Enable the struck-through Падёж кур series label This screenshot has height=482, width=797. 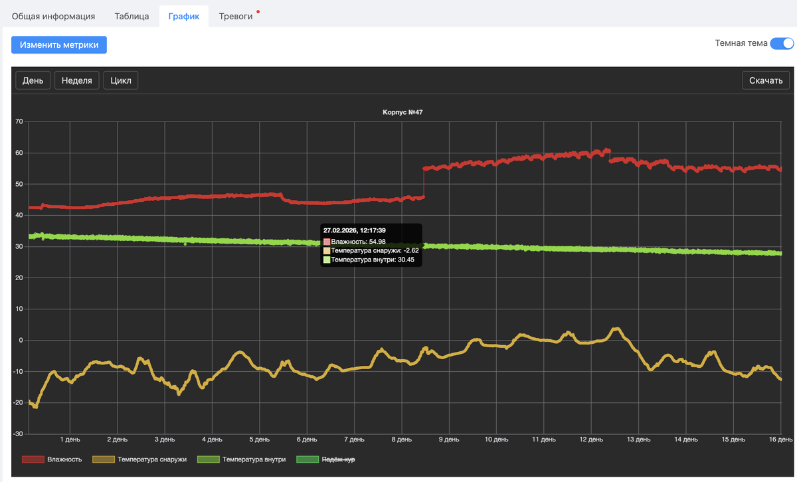point(338,459)
